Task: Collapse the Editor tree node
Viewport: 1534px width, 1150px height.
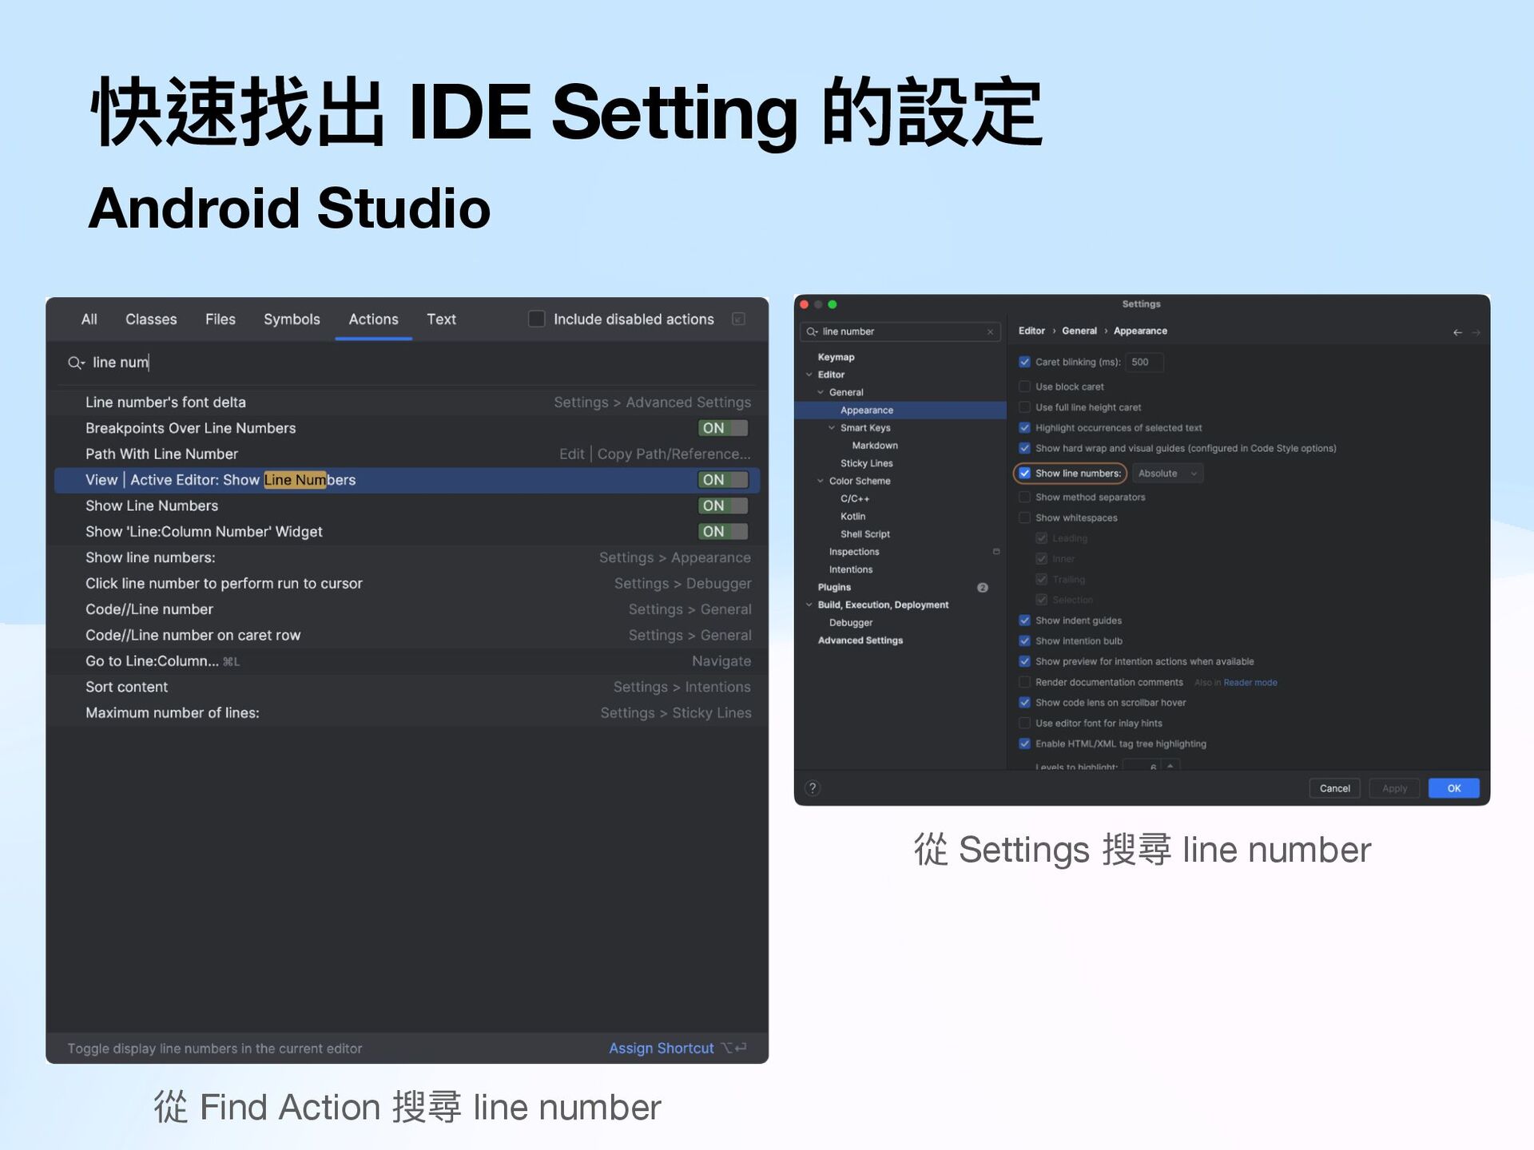Action: click(809, 375)
